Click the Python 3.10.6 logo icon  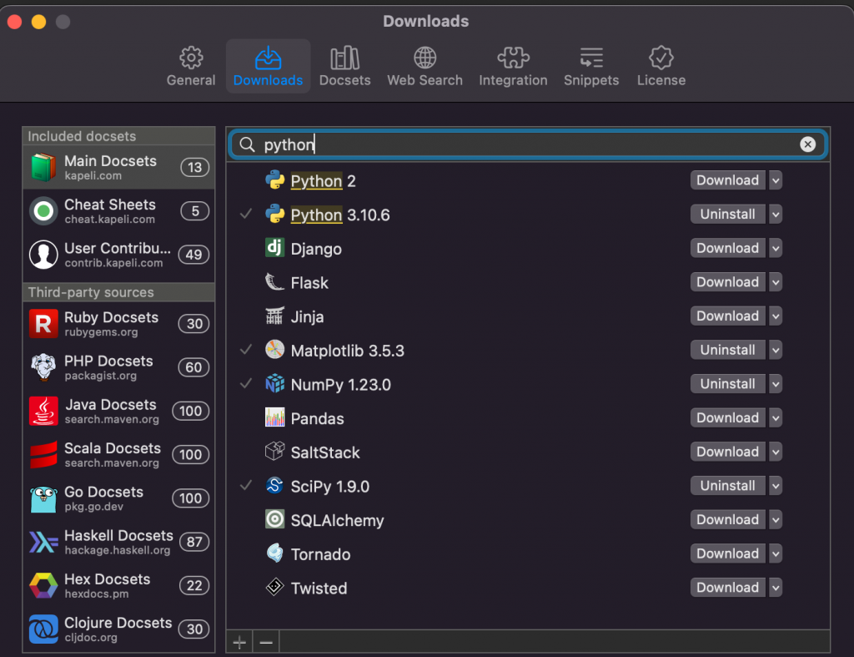(x=274, y=214)
